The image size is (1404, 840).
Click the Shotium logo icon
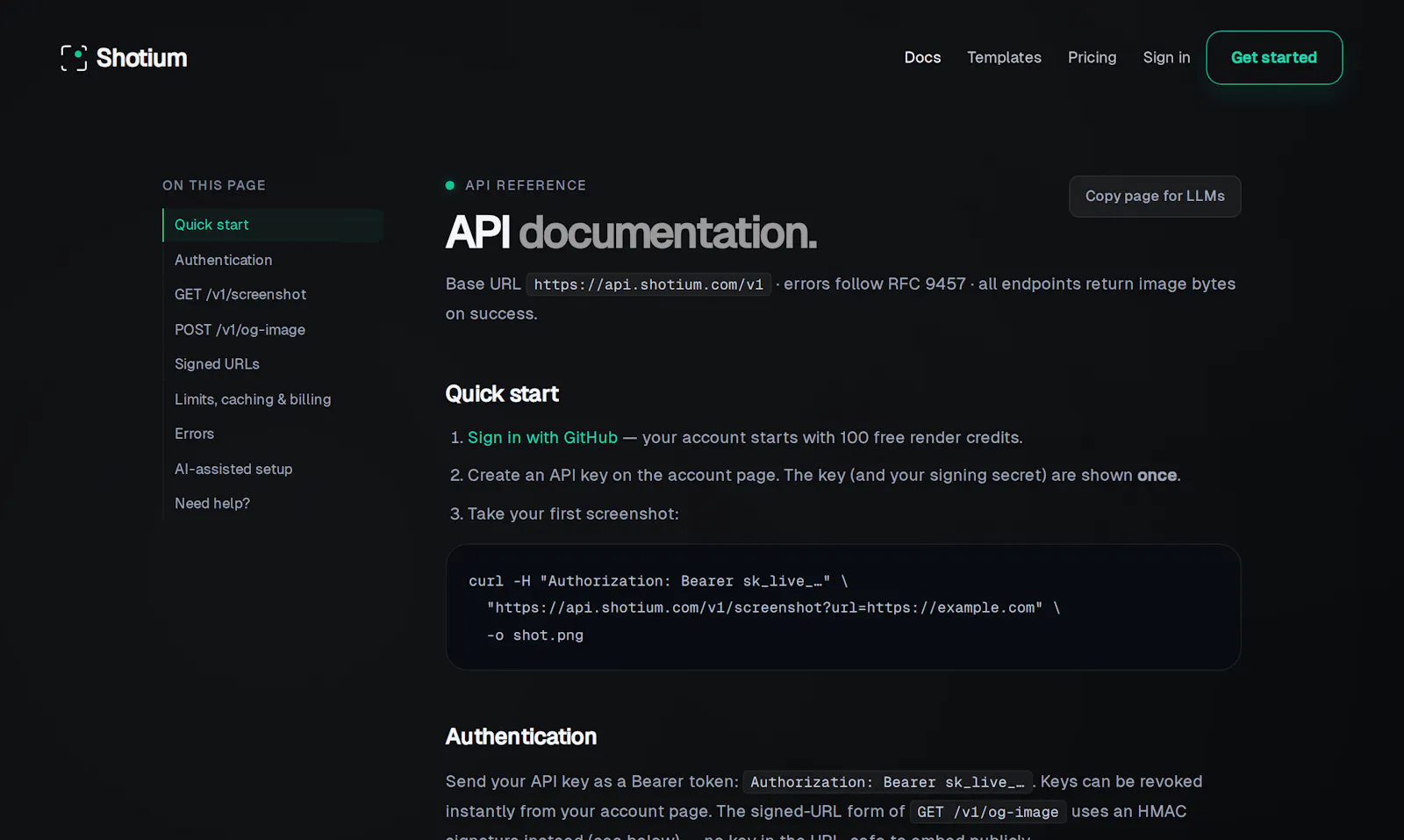74,58
